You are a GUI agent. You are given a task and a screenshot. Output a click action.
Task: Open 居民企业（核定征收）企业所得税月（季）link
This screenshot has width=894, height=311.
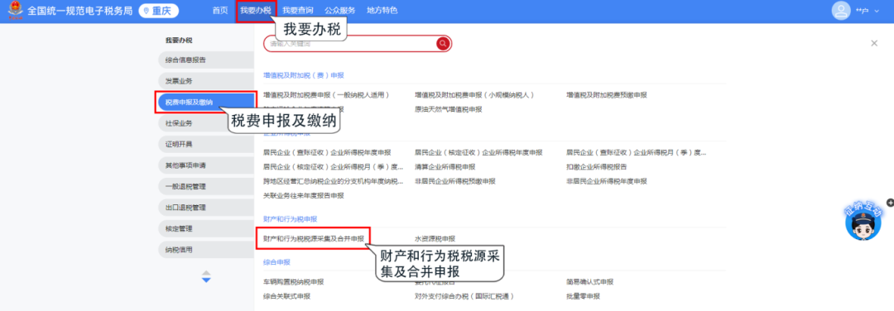click(333, 167)
